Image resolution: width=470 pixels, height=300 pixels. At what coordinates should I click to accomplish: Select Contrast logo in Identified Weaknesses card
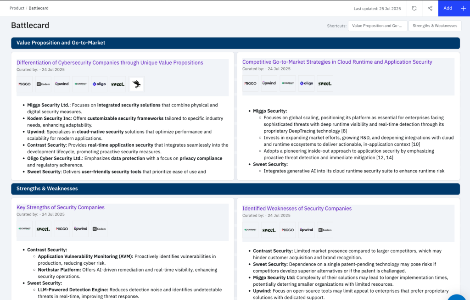click(x=250, y=230)
